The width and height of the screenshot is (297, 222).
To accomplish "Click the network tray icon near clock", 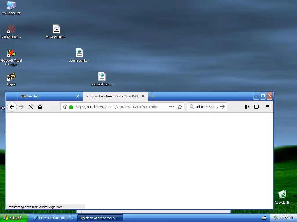I will point(276,218).
